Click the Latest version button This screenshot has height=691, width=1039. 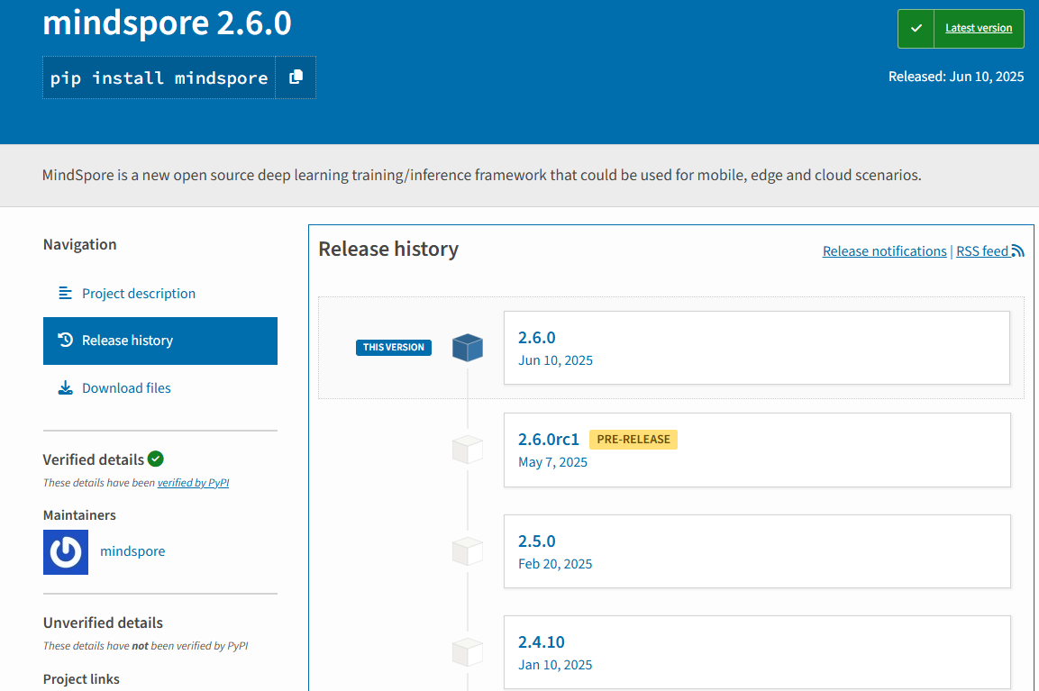(x=978, y=29)
